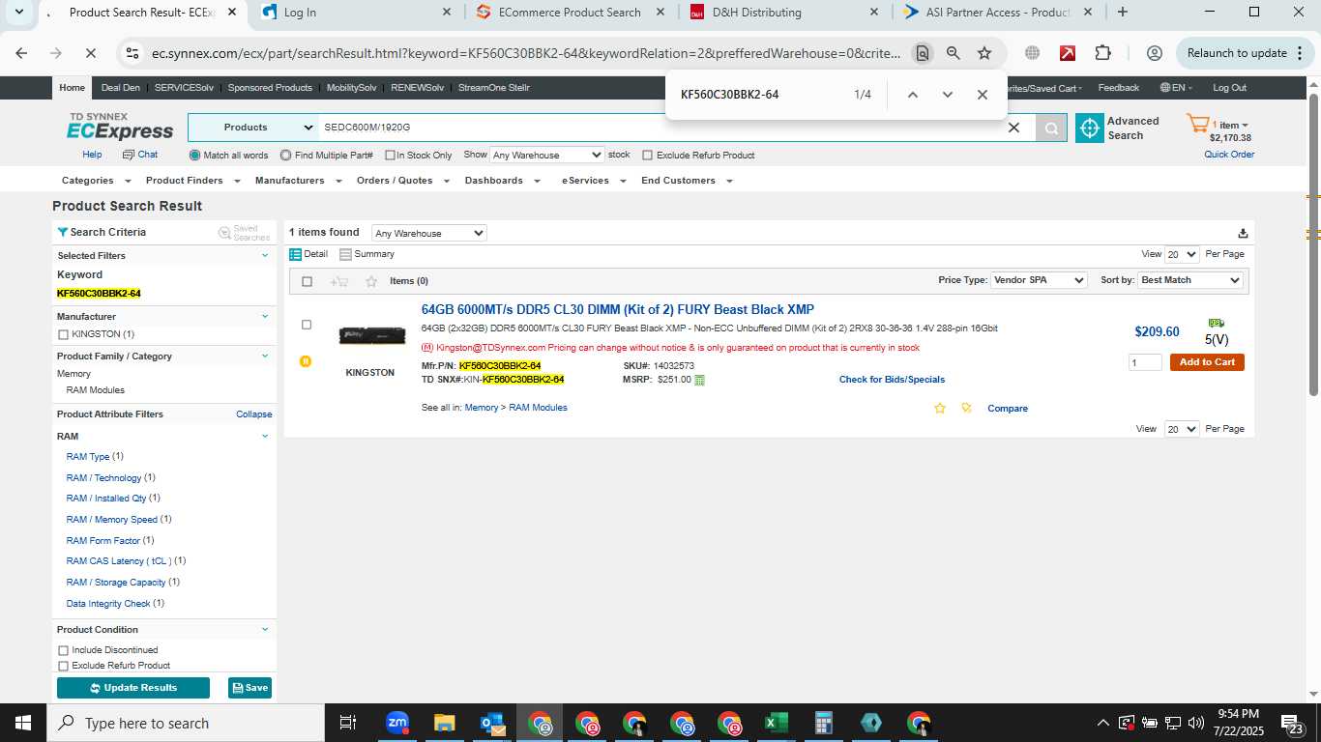Open Check for Bids/Specials link
The height and width of the screenshot is (742, 1321).
892,380
